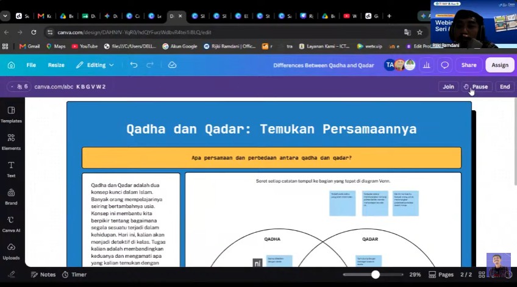Select the slide title Qadha dan Qadar text
Screen dimensions: 517x287
tap(271, 129)
